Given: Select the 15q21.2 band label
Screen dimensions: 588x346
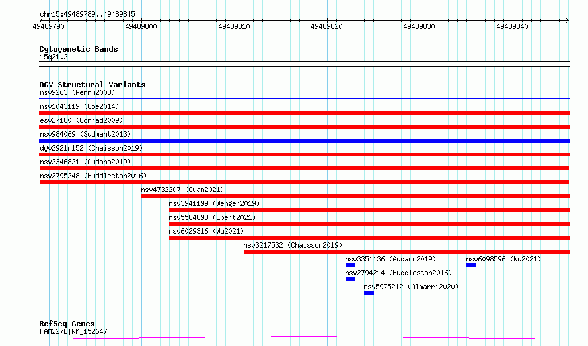Looking at the screenshot, I should (54, 57).
